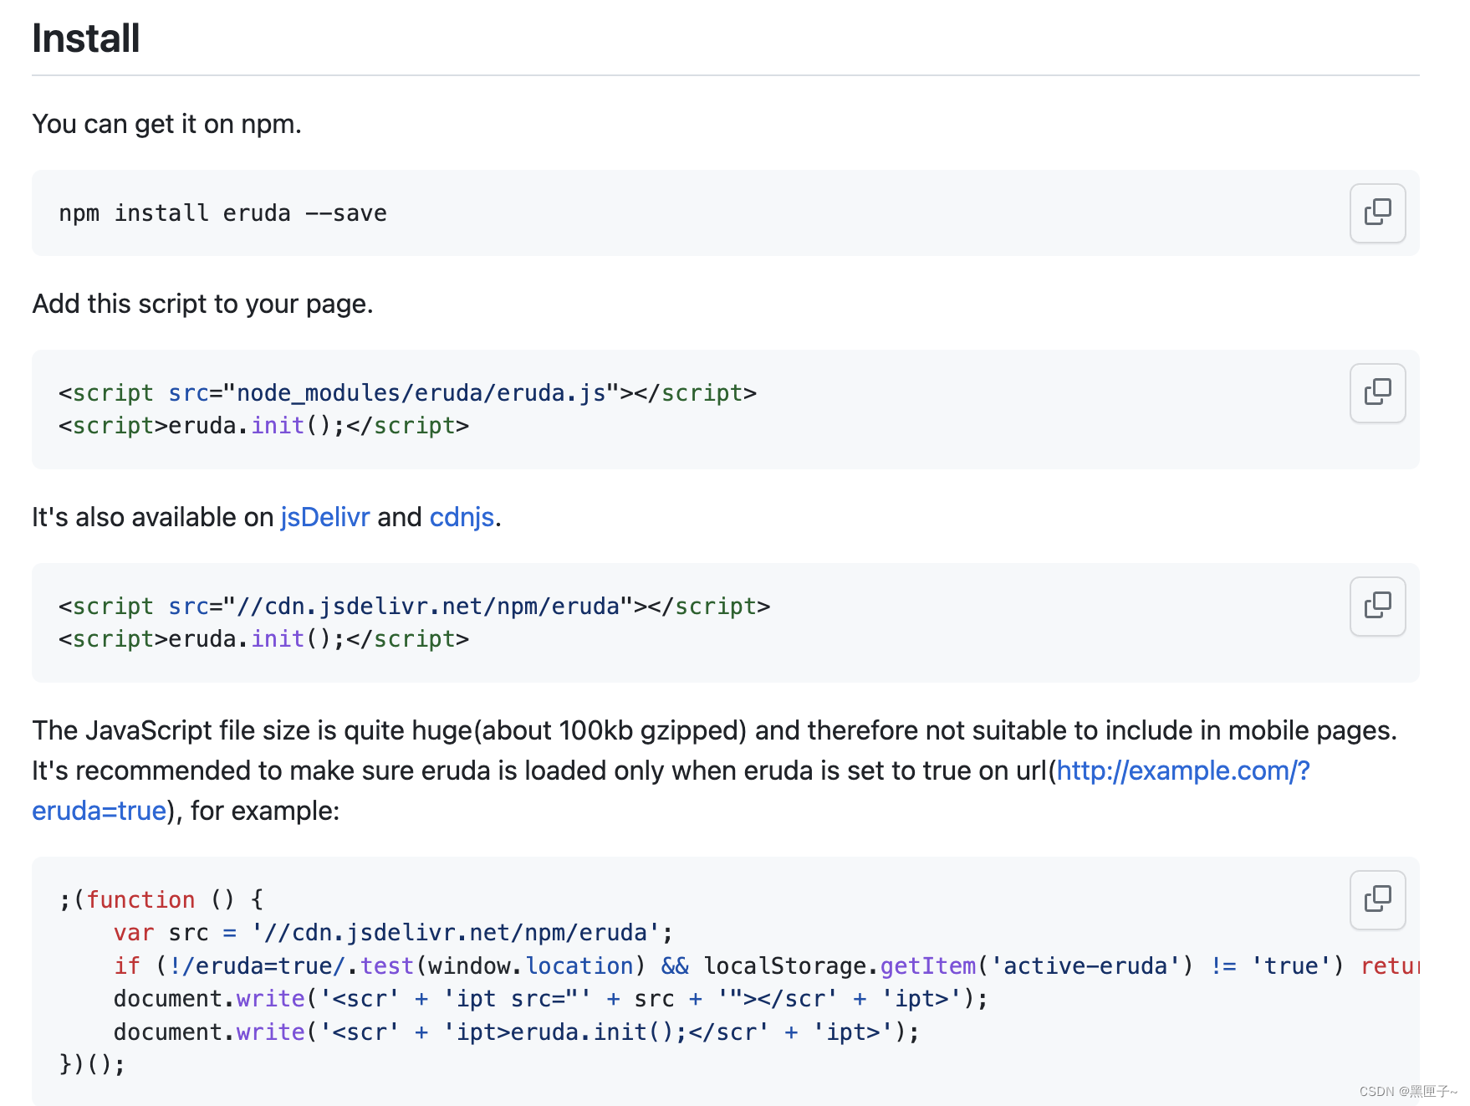Copy the cdn.jsdelivr.net script snippet
Image resolution: width=1470 pixels, height=1106 pixels.
click(x=1377, y=607)
